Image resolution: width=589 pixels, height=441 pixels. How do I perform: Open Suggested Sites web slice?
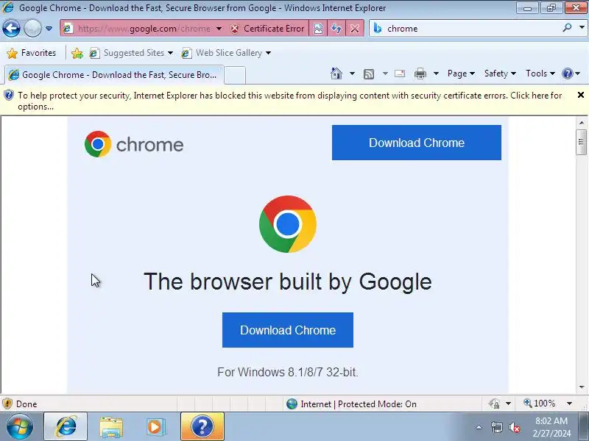131,53
